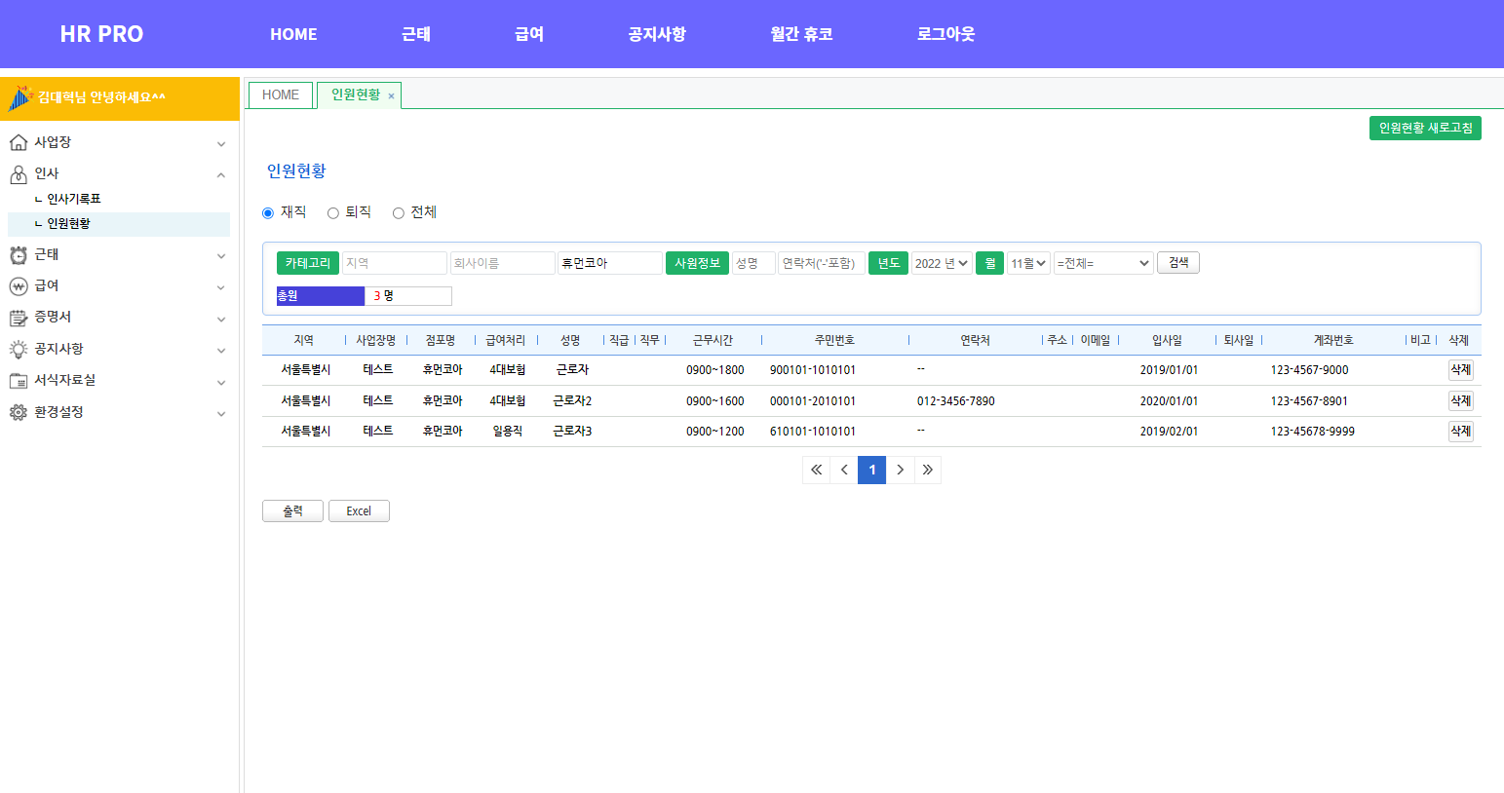Select the 재직 radio button
Screen dimensions: 1504x793
pos(268,213)
